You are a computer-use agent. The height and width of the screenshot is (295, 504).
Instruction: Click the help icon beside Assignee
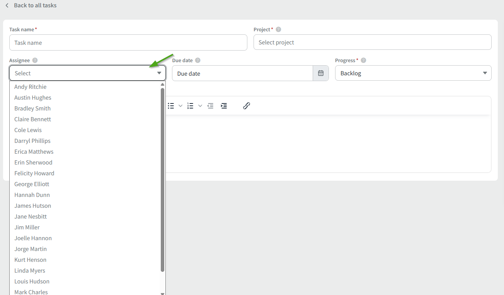pos(35,60)
